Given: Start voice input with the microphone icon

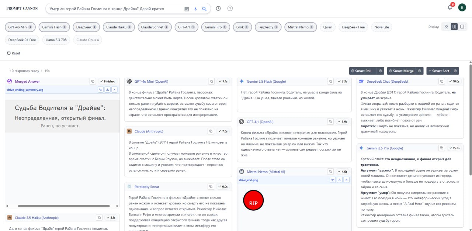Looking at the screenshot, I should [x=195, y=8].
